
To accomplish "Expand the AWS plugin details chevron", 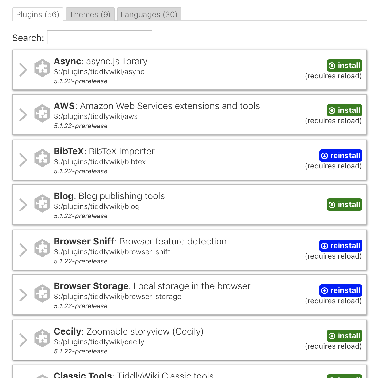I will 23,115.
